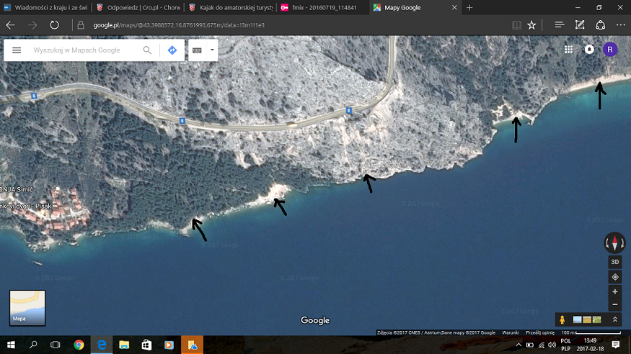Add page to favorites with the star

531,24
